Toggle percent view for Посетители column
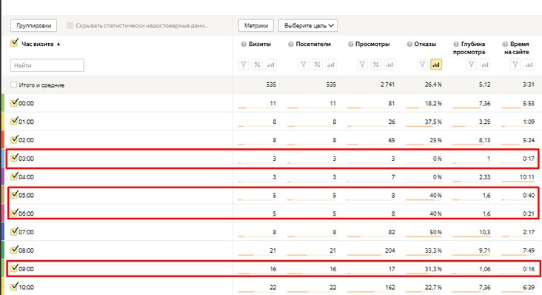The height and width of the screenshot is (295, 542). click(x=317, y=64)
